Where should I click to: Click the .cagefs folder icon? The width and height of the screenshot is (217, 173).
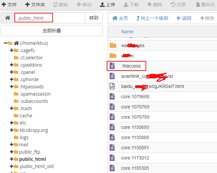16,50
